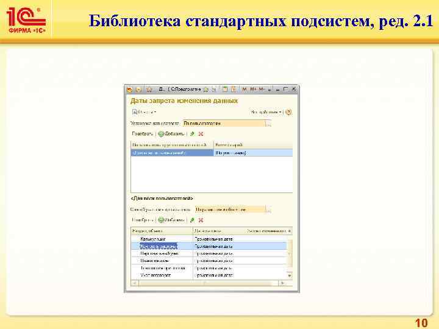Select the highlighted row in the lower table
Viewport: 439px width, 329px height.
209,246
